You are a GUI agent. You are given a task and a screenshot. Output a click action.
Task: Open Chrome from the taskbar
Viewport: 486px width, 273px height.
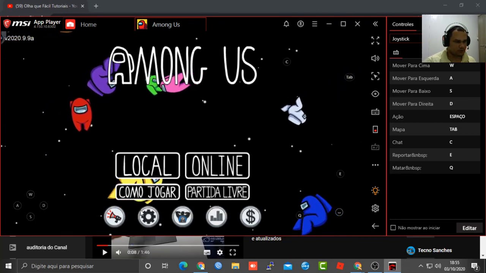pyautogui.click(x=200, y=266)
